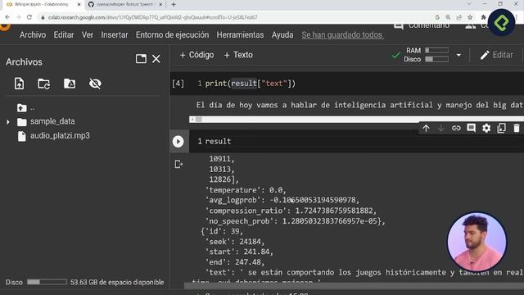Copy link to the cell
This screenshot has width=524, height=295.
(456, 128)
